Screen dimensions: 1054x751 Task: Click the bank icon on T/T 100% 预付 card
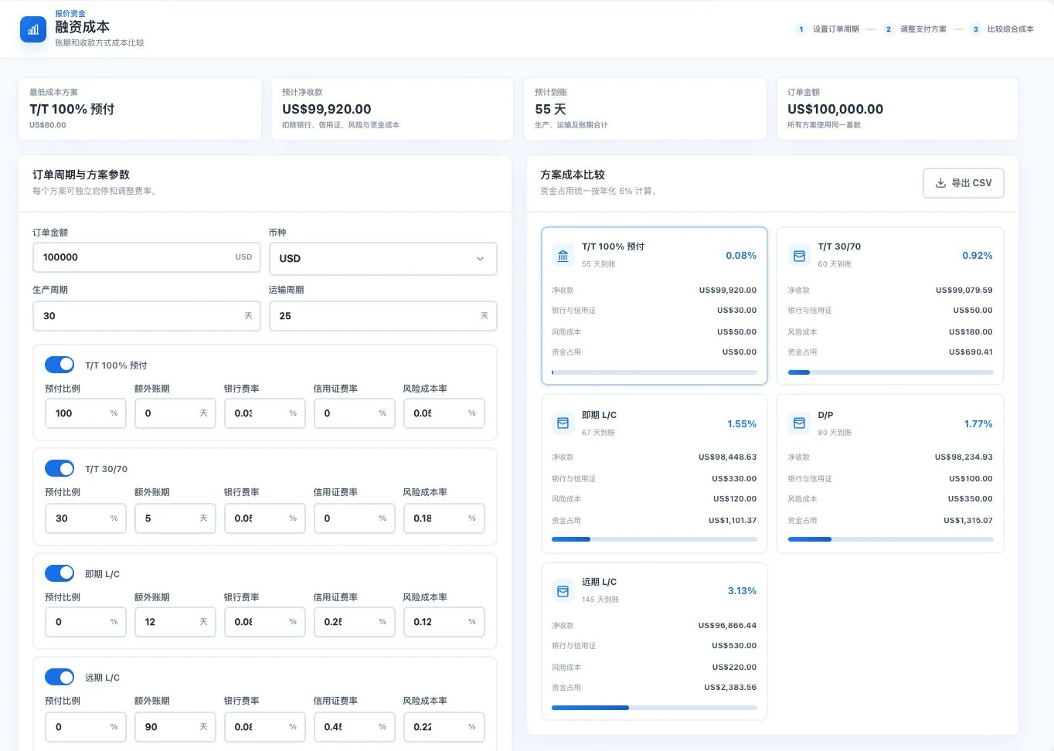[x=563, y=256]
